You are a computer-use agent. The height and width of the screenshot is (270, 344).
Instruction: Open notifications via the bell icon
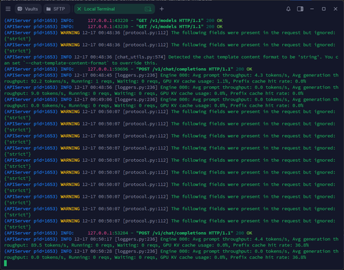(288, 9)
